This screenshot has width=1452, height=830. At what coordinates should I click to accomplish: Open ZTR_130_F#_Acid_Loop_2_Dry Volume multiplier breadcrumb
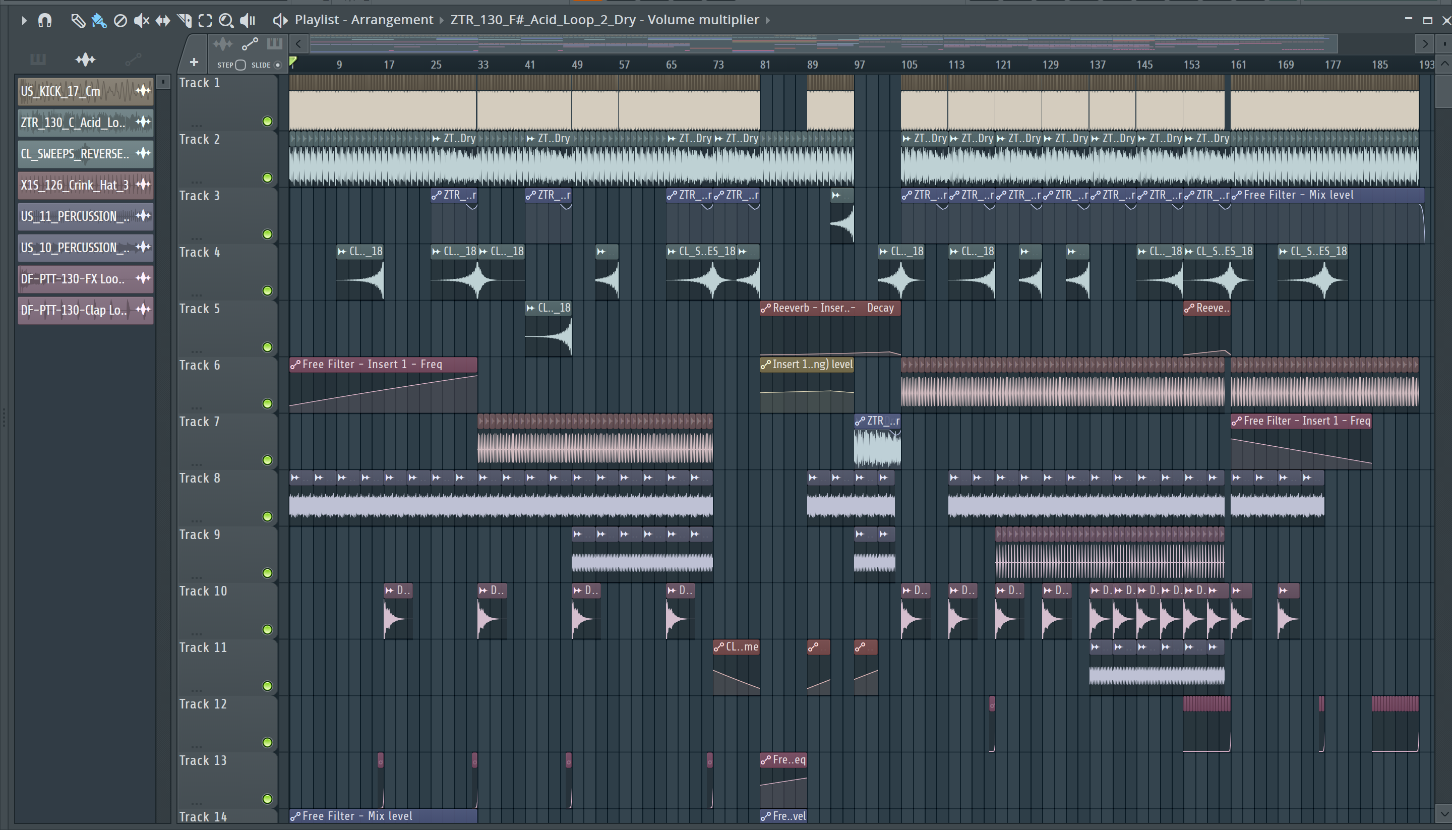(604, 20)
